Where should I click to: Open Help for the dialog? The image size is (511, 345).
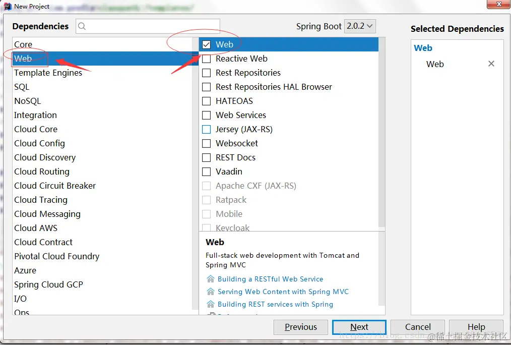(x=476, y=327)
